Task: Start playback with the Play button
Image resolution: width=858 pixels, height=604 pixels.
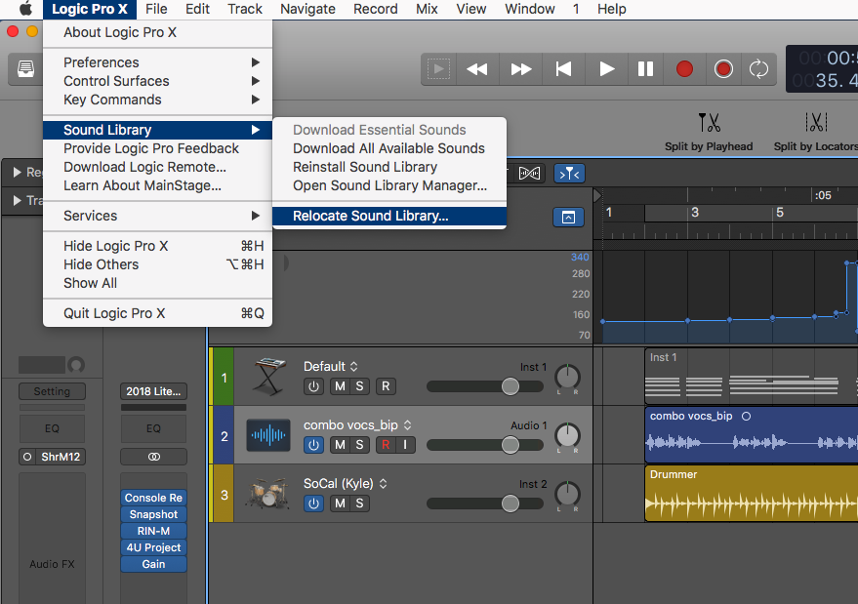Action: [x=606, y=69]
